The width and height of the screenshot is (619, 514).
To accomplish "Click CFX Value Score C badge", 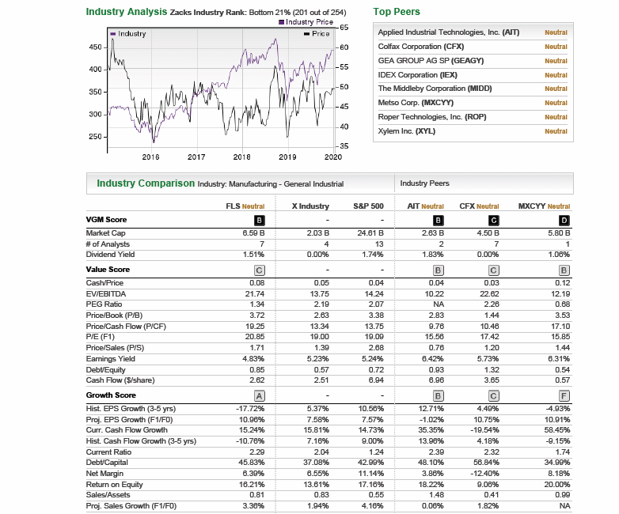I will pos(493,270).
